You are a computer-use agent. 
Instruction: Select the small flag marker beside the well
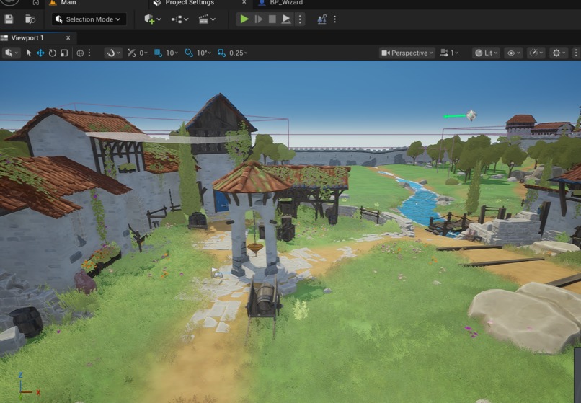[x=216, y=273]
